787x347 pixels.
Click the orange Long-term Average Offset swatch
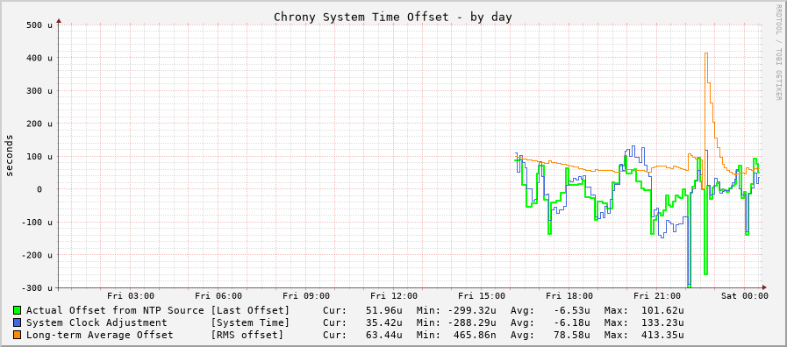click(17, 335)
